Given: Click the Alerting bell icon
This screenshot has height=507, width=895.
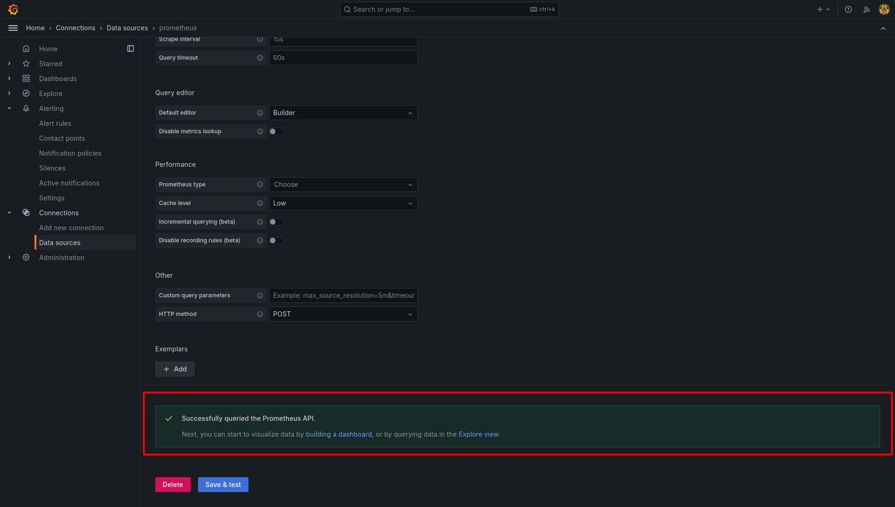Looking at the screenshot, I should tap(27, 108).
